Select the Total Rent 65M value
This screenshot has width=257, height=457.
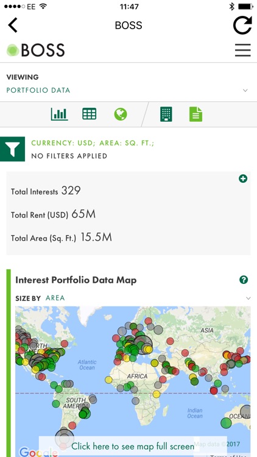[83, 214]
